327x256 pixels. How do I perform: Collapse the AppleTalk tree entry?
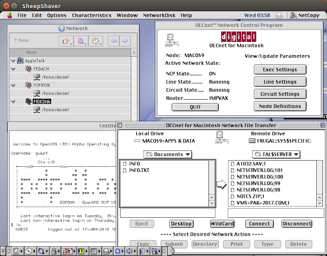[x=13, y=61]
